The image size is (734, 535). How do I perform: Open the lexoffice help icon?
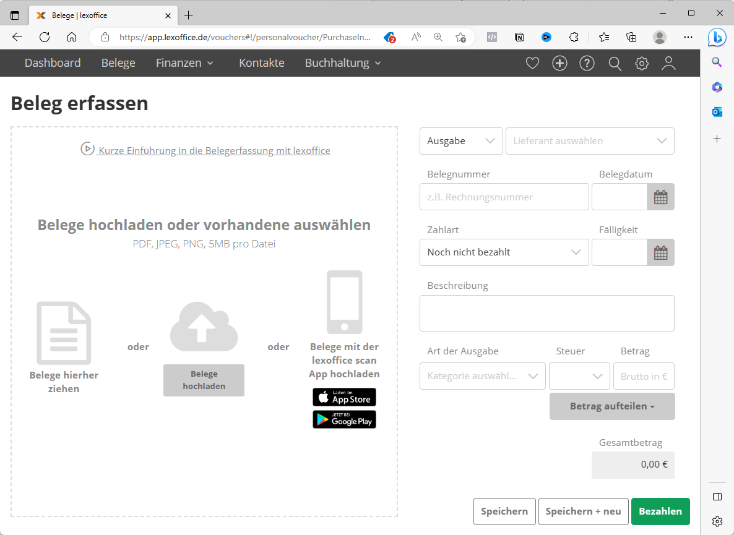tap(587, 63)
